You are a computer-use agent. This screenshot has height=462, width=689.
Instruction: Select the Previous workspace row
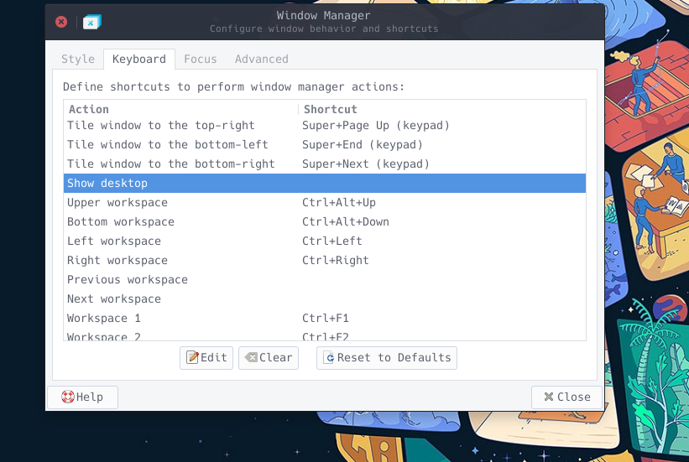[x=325, y=280]
